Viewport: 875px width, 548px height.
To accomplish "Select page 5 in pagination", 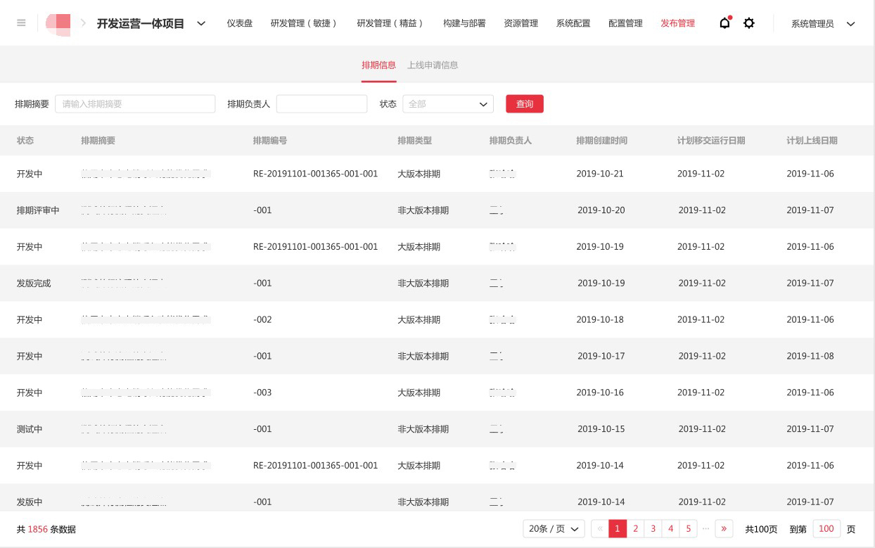I will pyautogui.click(x=688, y=528).
